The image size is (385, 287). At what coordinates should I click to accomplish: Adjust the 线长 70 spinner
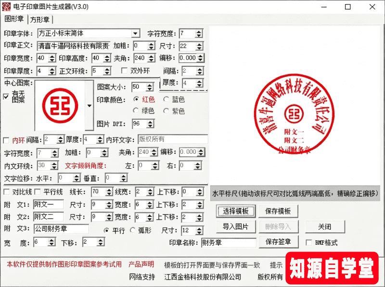point(109,192)
